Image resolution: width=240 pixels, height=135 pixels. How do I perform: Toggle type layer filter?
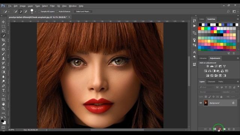(x=226, y=87)
